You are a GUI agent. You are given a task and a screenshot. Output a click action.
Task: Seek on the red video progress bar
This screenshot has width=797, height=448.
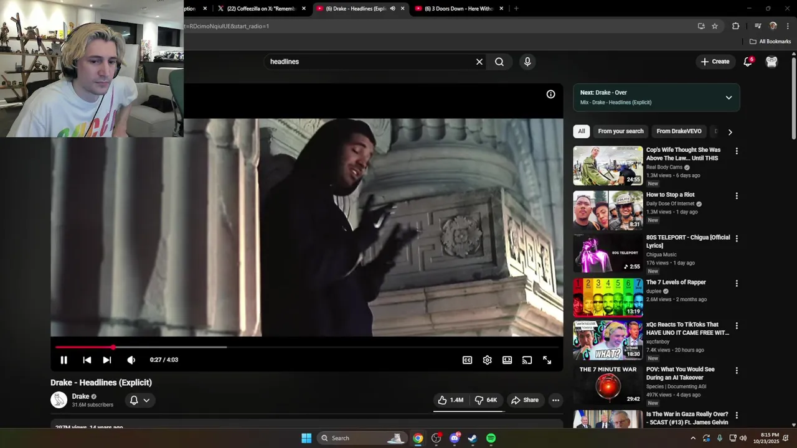pyautogui.click(x=306, y=347)
